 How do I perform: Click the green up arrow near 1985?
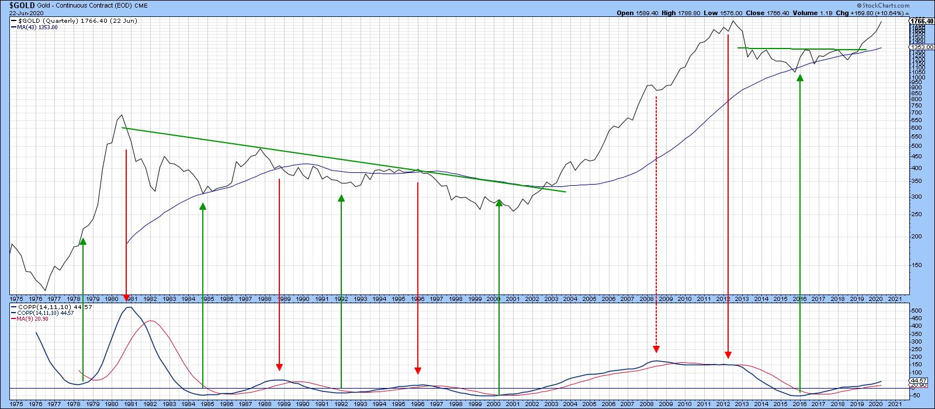tap(202, 292)
